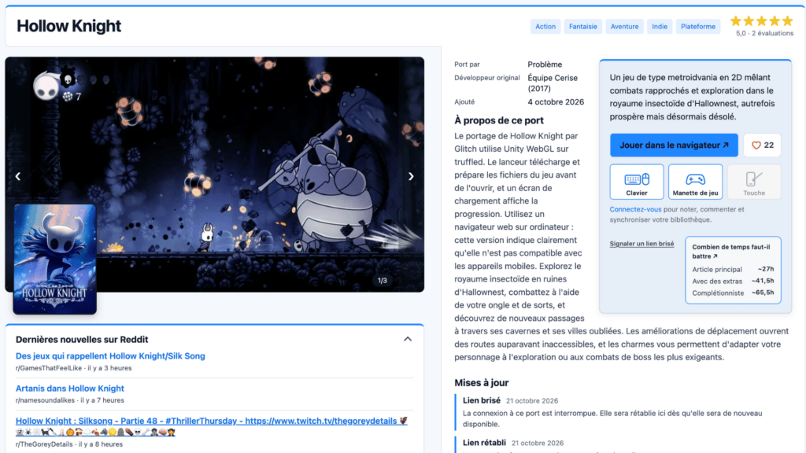The image size is (806, 453).
Task: Show the previous screenshot with left arrow
Action: tap(18, 176)
